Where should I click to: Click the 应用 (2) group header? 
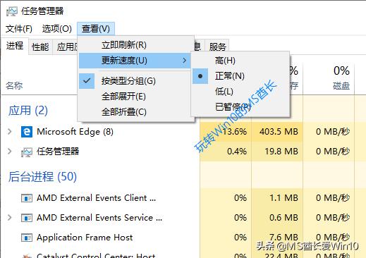[28, 111]
